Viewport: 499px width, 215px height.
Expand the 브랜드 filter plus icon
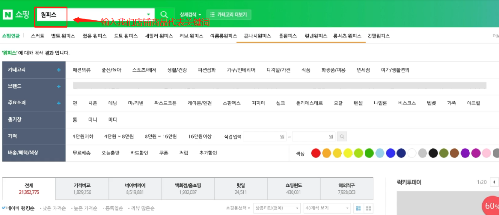(x=59, y=86)
